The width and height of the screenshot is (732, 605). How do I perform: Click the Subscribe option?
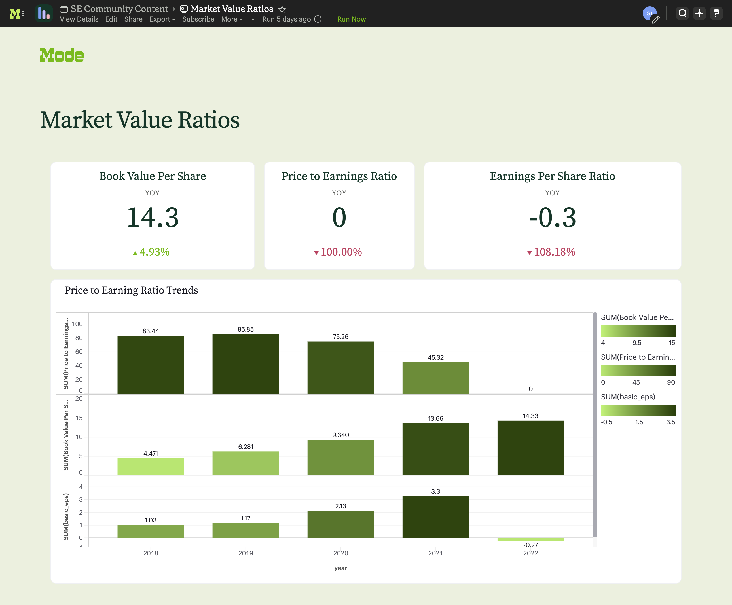(198, 20)
